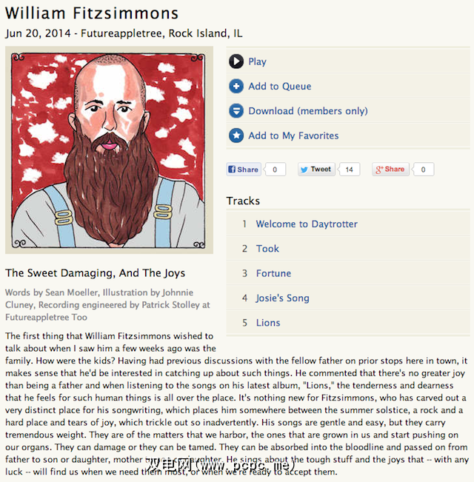Click the Play icon button
The height and width of the screenshot is (482, 474).
[236, 61]
